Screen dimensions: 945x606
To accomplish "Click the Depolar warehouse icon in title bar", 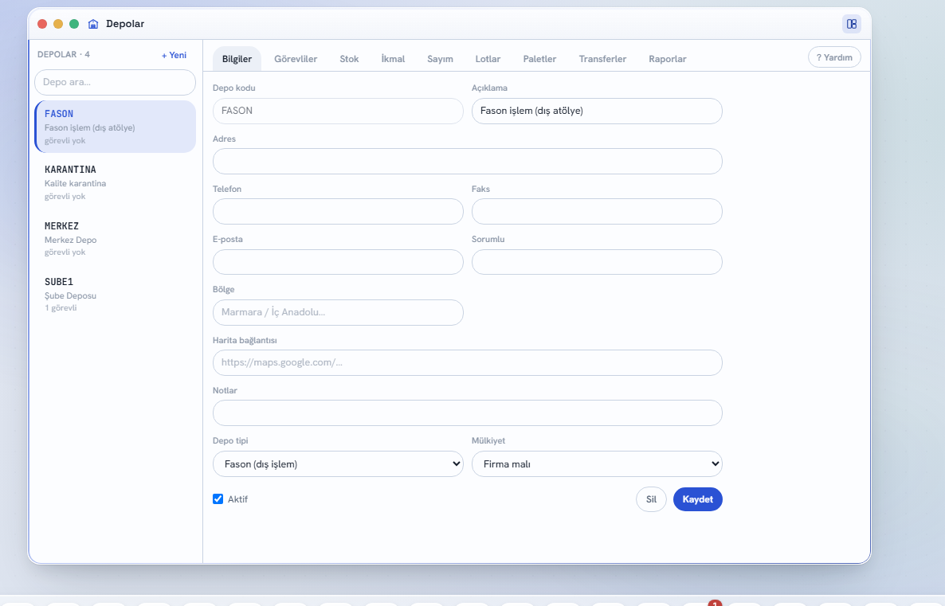I will coord(92,24).
